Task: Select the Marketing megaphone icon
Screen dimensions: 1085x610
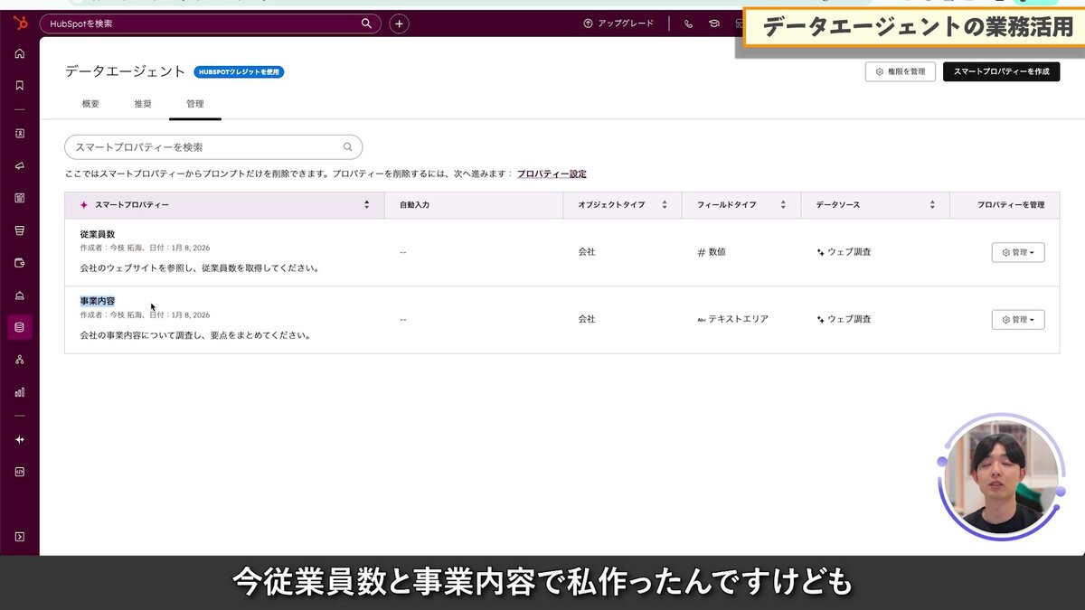Action: [x=20, y=165]
